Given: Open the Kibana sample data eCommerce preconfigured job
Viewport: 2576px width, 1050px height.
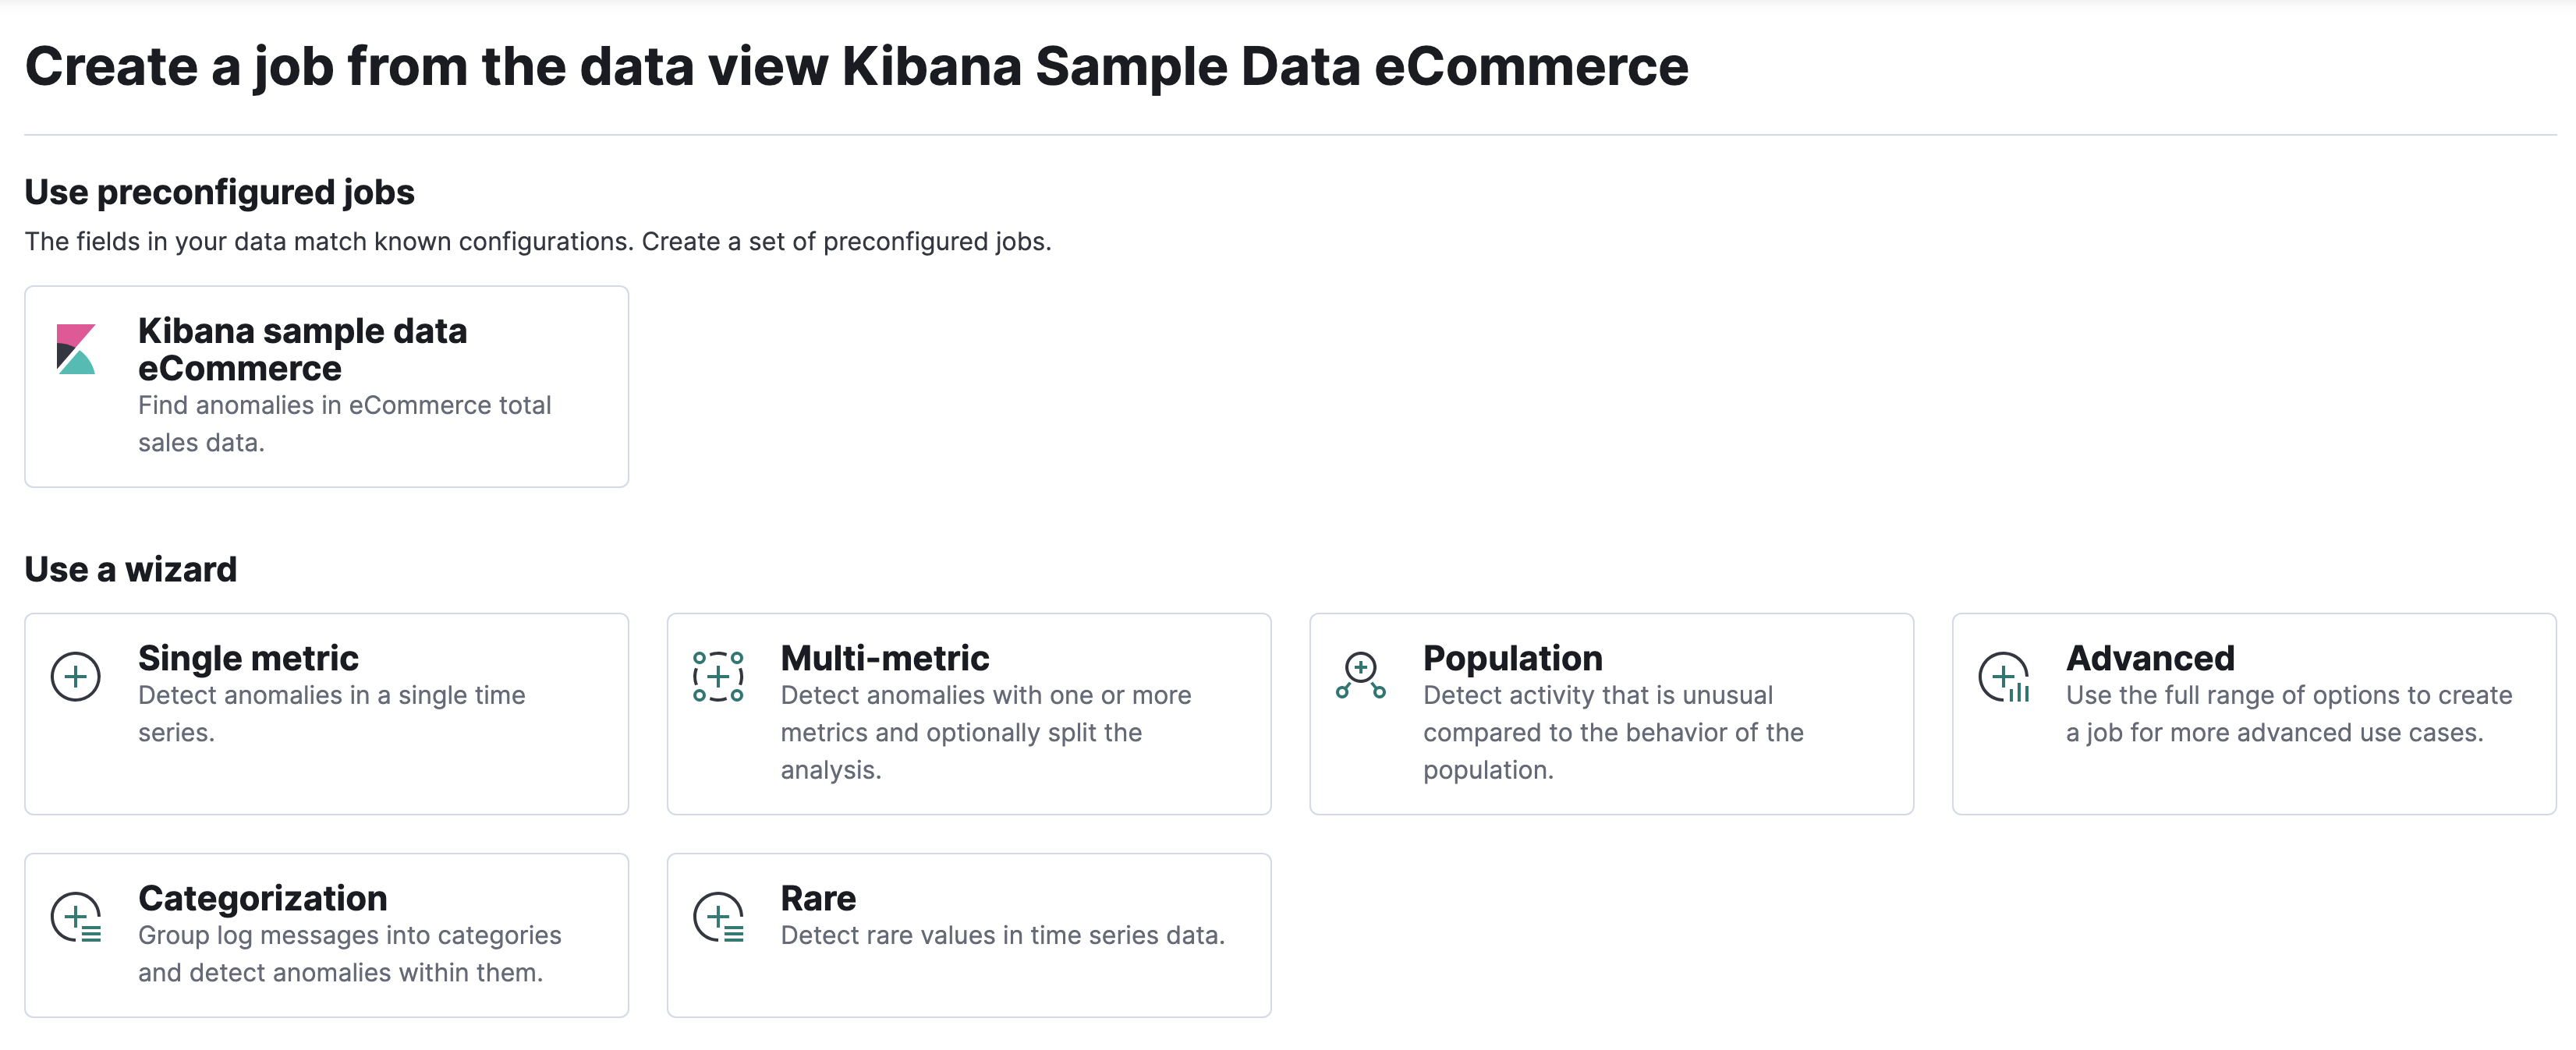Looking at the screenshot, I should [302, 350].
